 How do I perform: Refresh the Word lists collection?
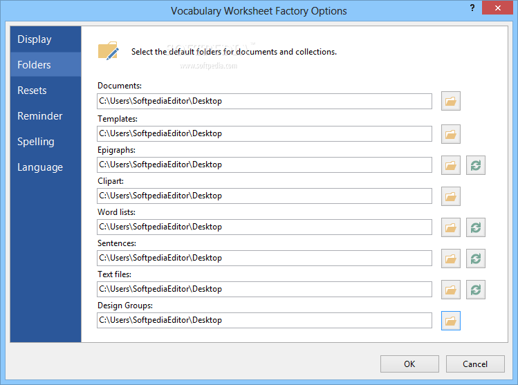[476, 227]
